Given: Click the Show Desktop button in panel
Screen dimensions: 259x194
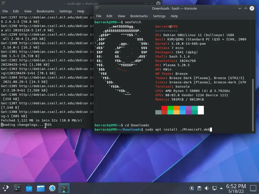Looking at the screenshot, I should point(253,188).
